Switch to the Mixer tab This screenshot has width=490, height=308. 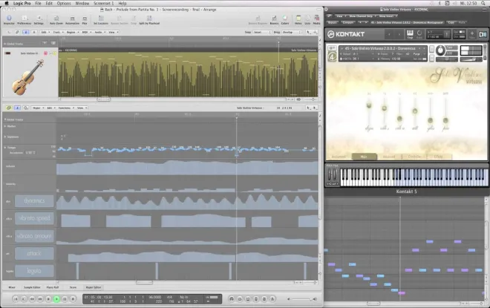(x=12, y=287)
